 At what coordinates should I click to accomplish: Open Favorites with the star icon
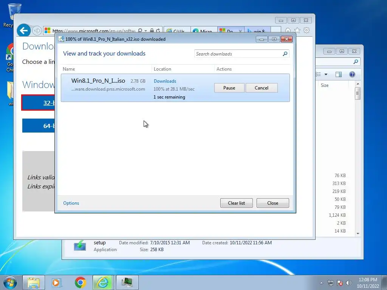point(297,30)
